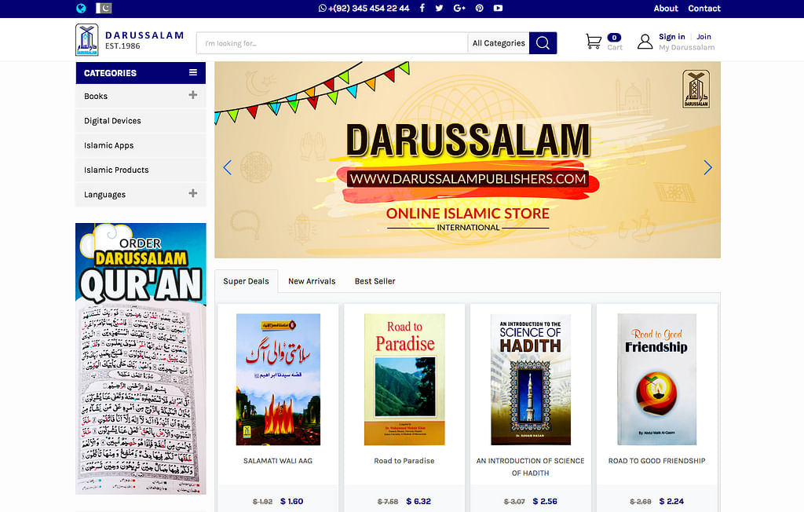Click the Pakistan flag icon
This screenshot has width=804, height=512.
(x=105, y=9)
